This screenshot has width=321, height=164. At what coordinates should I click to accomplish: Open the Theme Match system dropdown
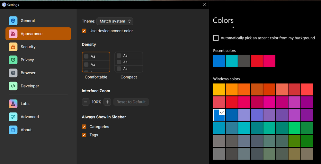pyautogui.click(x=115, y=21)
